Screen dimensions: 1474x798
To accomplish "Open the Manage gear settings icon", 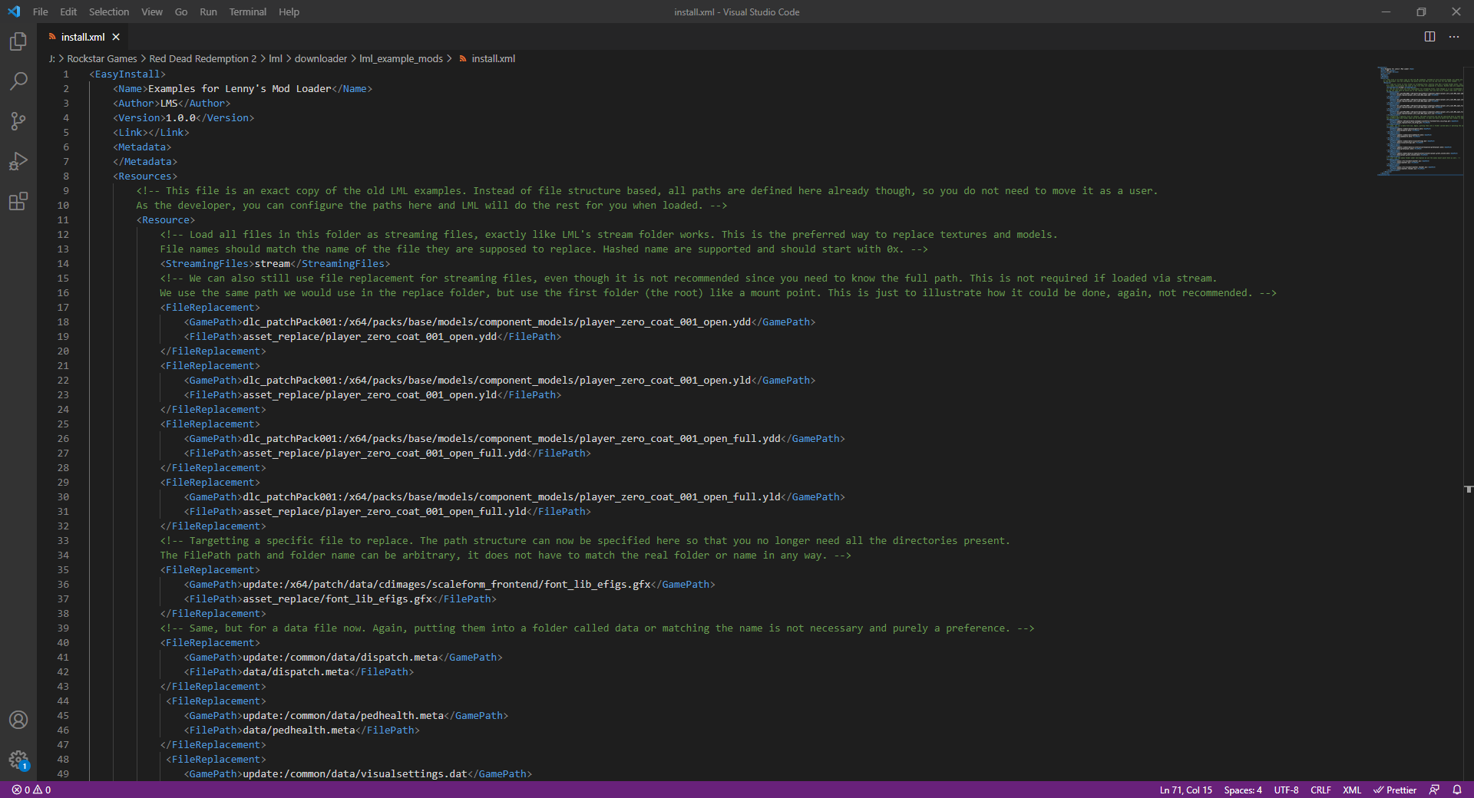I will 18,760.
